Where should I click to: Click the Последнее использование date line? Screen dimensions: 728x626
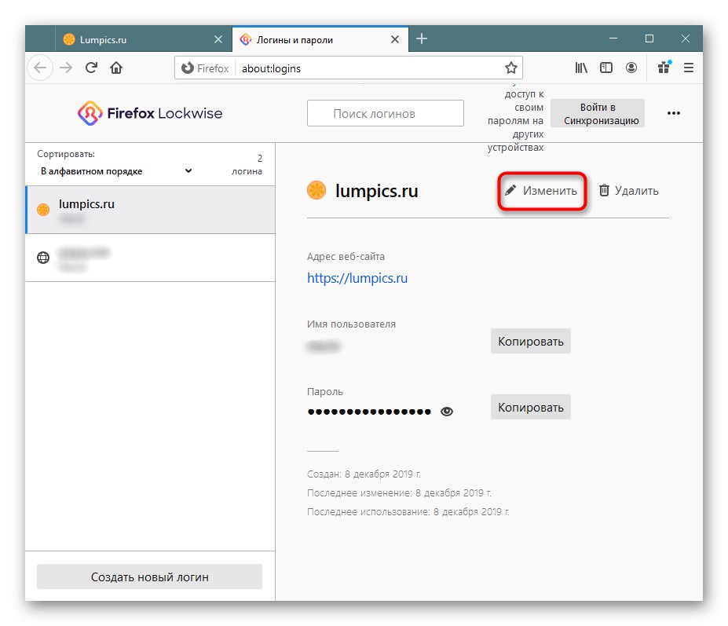click(x=408, y=512)
